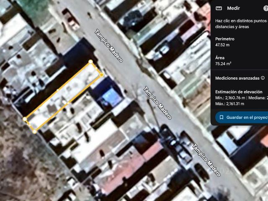Click the midpoint handle on the polygon's upper long edge
This screenshot has height=201, width=268.
point(58,90)
